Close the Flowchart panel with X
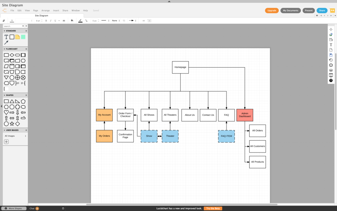The height and width of the screenshot is (211, 337). pos(26,49)
